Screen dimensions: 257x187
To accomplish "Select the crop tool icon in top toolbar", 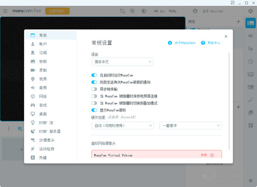I will pyautogui.click(x=122, y=11).
